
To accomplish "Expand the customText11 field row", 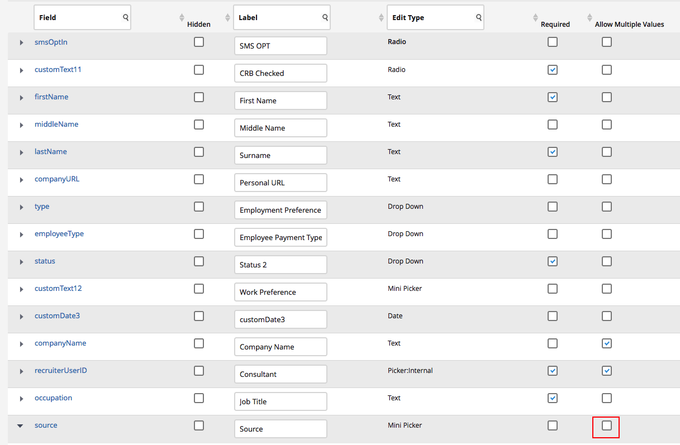I will (22, 70).
